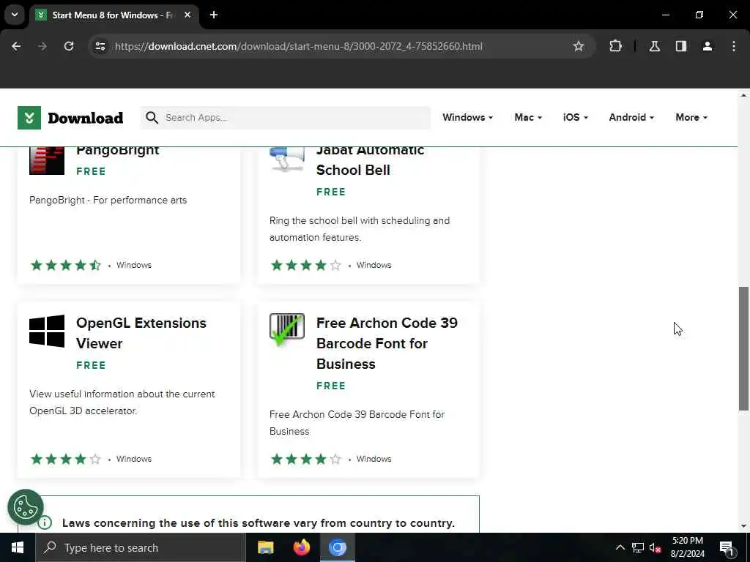Image resolution: width=750 pixels, height=562 pixels.
Task: Open File Explorer from the taskbar
Action: click(x=265, y=547)
